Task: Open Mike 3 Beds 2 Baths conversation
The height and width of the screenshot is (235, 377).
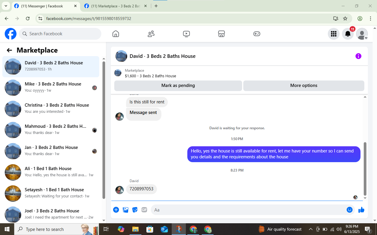Action: 51,88
